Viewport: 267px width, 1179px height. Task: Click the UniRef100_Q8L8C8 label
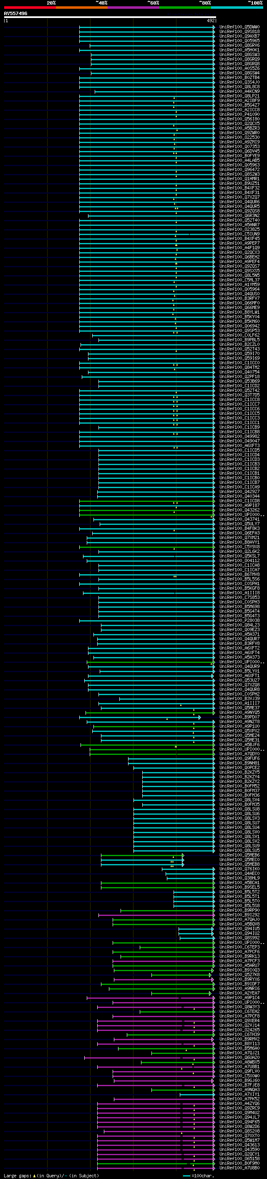pos(239,87)
